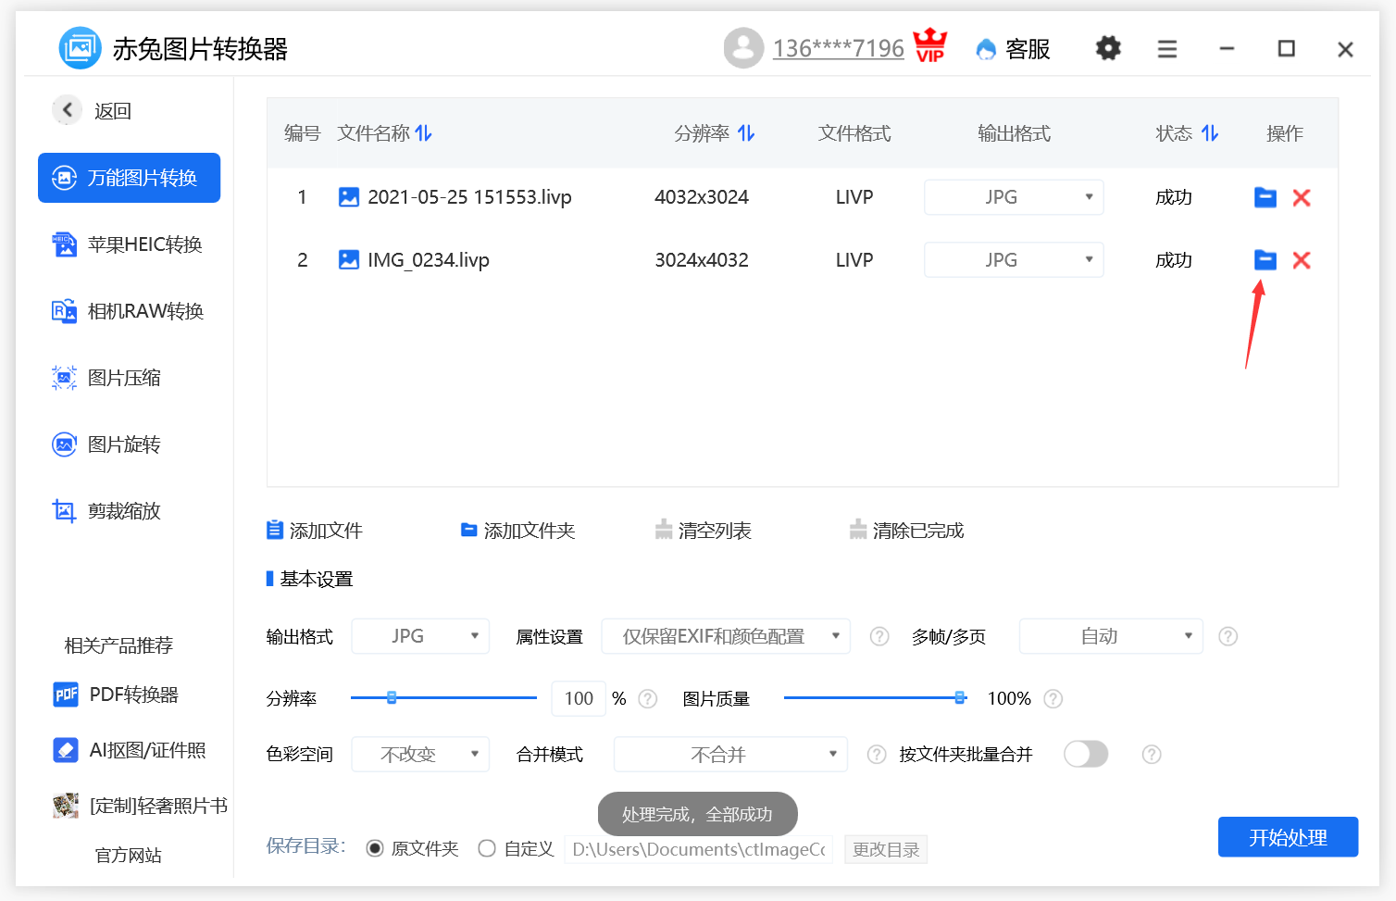Click the resolution 4032x3024 cell
The width and height of the screenshot is (1396, 901).
[702, 197]
